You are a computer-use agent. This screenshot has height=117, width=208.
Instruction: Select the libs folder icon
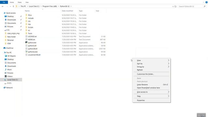tap(26, 24)
